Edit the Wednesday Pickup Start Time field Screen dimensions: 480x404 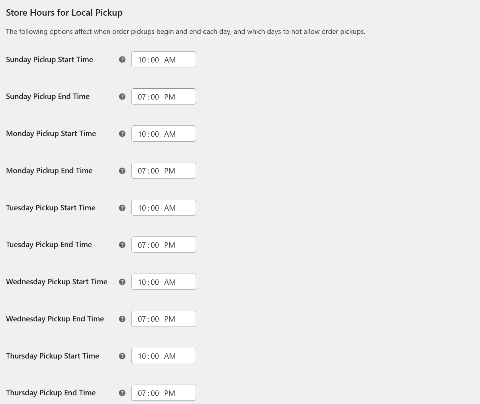tap(163, 282)
